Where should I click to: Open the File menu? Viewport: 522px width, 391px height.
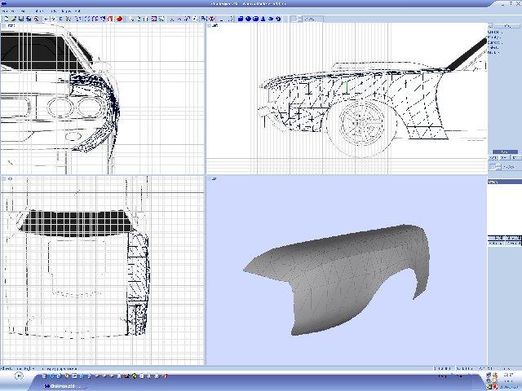click(x=5, y=11)
